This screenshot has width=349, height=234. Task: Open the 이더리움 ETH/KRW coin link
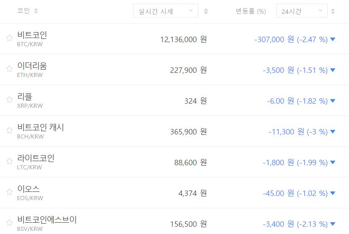click(32, 66)
